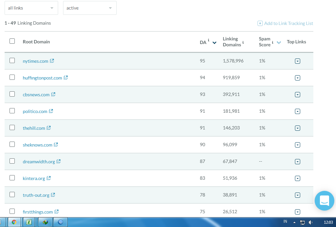Open the truth-out.org domain link
336x227 pixels.
36,195
